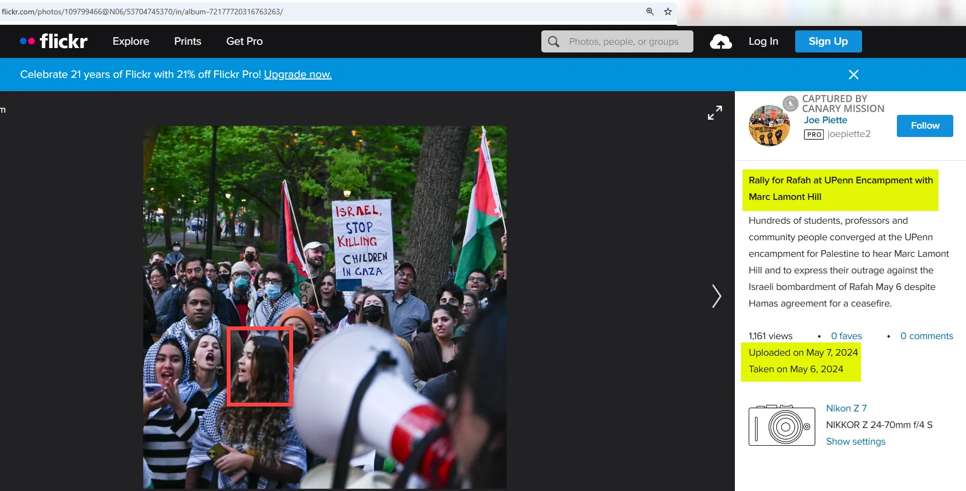Expand the photo to fullscreen view
Viewport: 966px width, 491px height.
tap(715, 113)
